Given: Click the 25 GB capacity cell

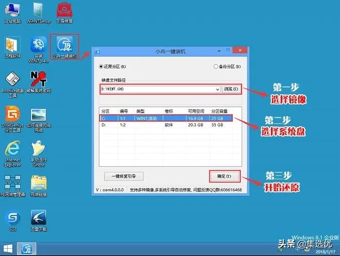Looking at the screenshot, I should pyautogui.click(x=217, y=119).
